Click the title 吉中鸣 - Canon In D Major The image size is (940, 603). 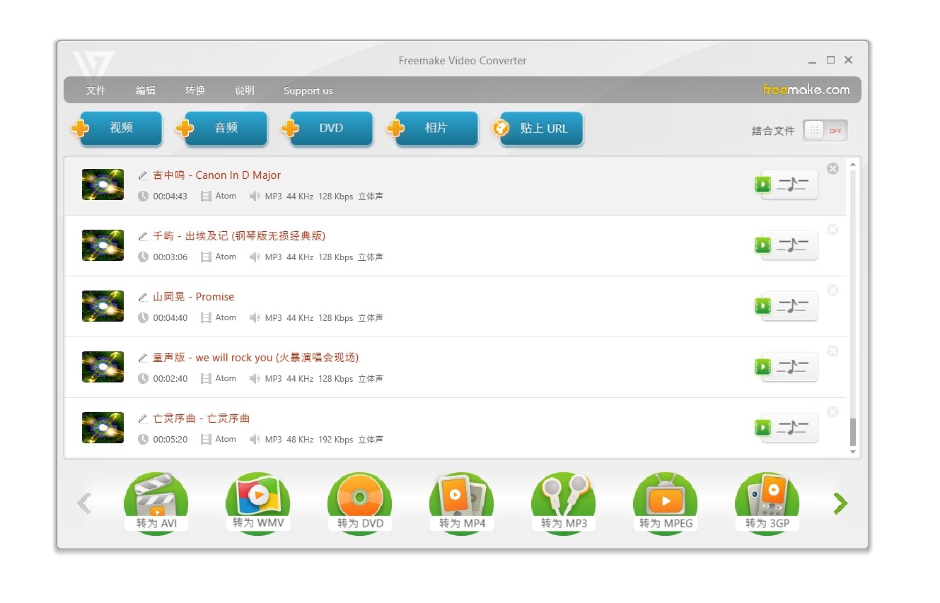217,175
